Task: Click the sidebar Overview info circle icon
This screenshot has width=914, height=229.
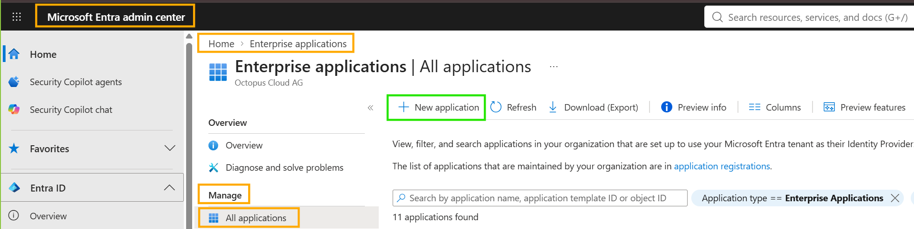Action: coord(14,216)
